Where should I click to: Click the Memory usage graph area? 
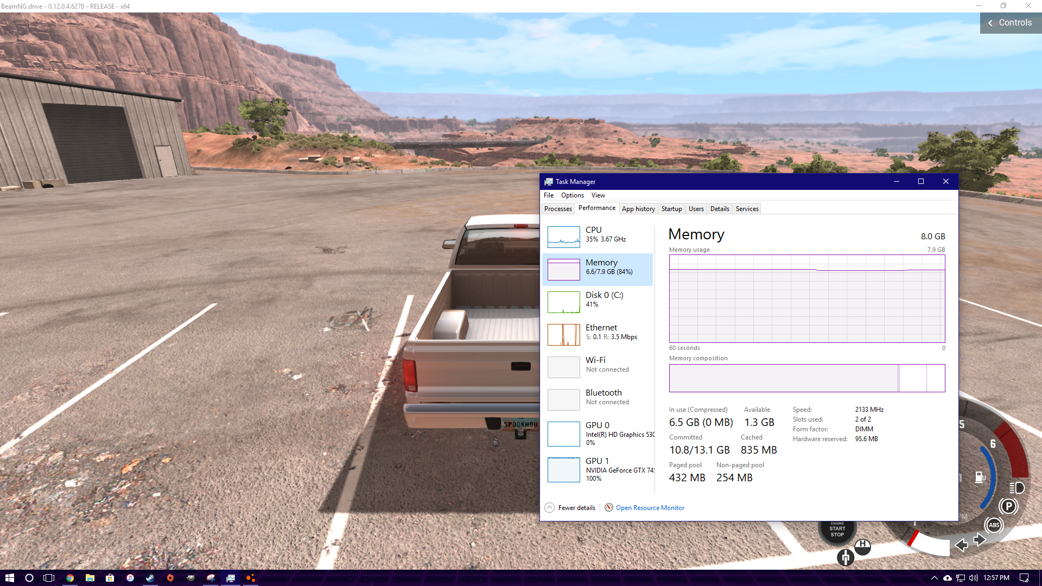[x=807, y=298]
